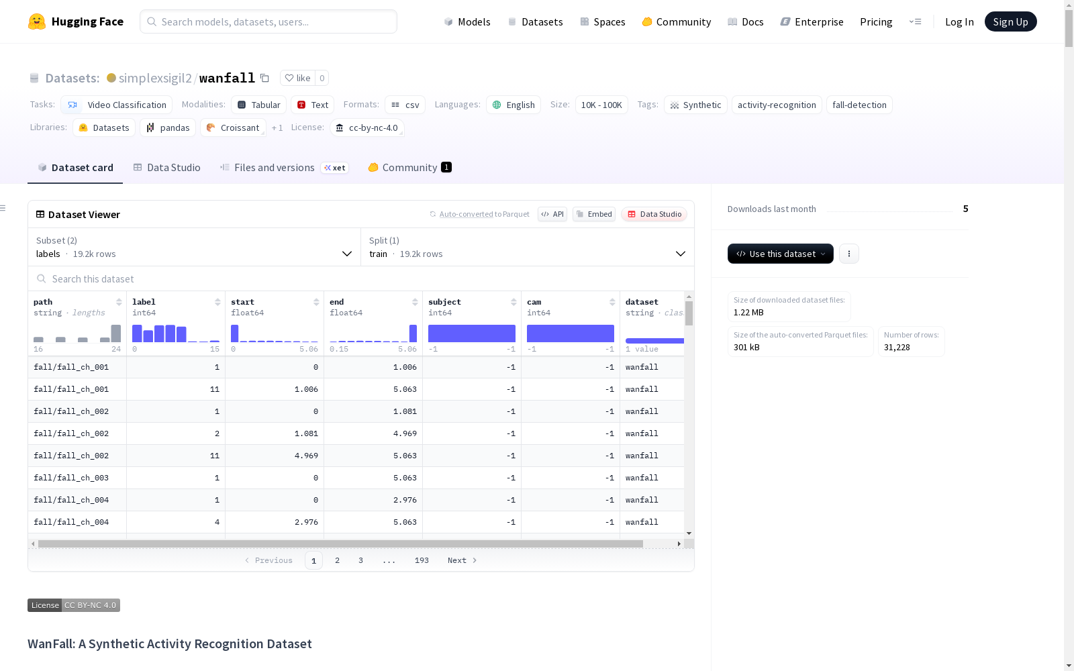
Task: Click the Datasets library tag
Action: point(104,127)
